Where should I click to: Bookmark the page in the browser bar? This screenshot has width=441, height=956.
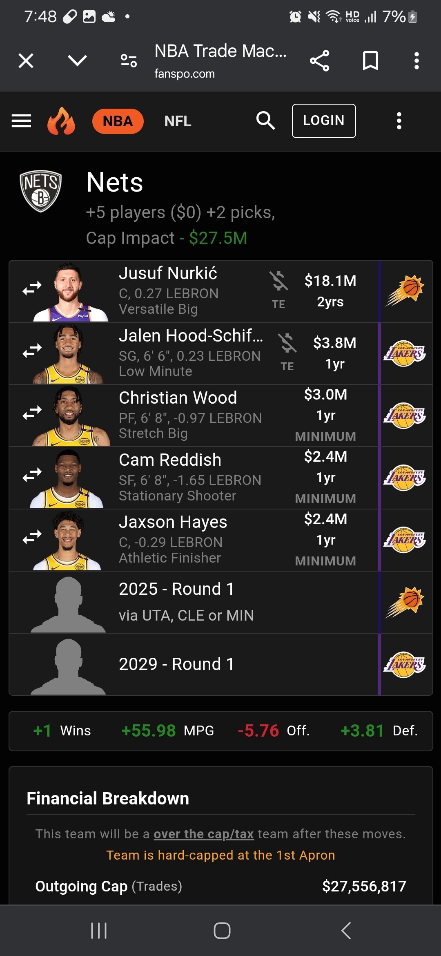tap(370, 61)
